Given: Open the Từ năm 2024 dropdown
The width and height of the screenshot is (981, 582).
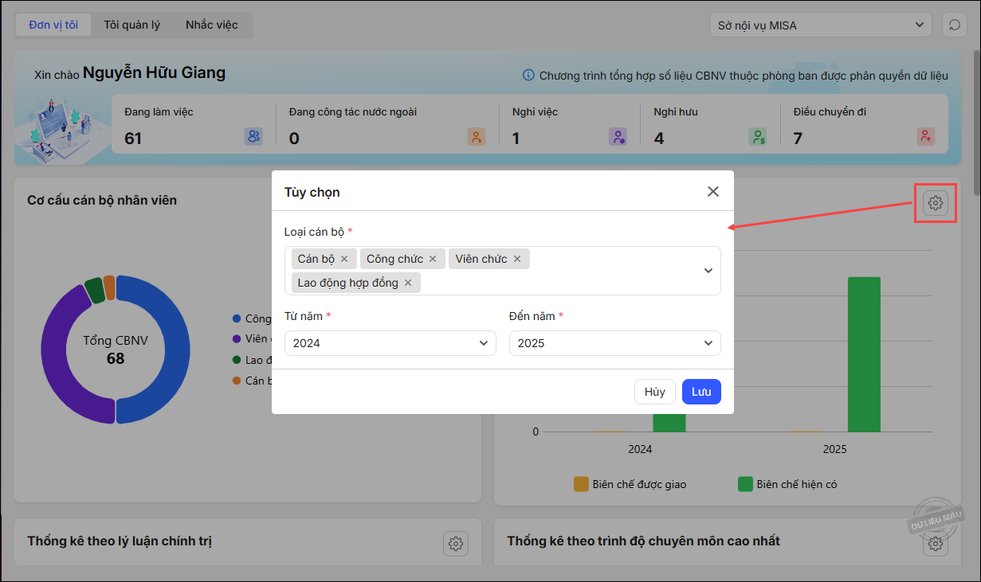Looking at the screenshot, I should point(390,343).
